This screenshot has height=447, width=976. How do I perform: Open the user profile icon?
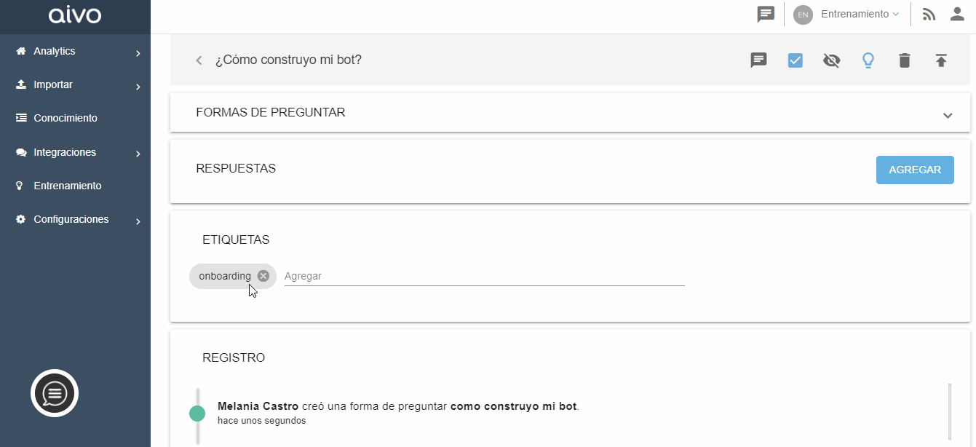(x=958, y=14)
